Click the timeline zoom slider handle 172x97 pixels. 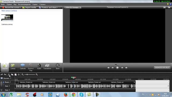[27, 74]
